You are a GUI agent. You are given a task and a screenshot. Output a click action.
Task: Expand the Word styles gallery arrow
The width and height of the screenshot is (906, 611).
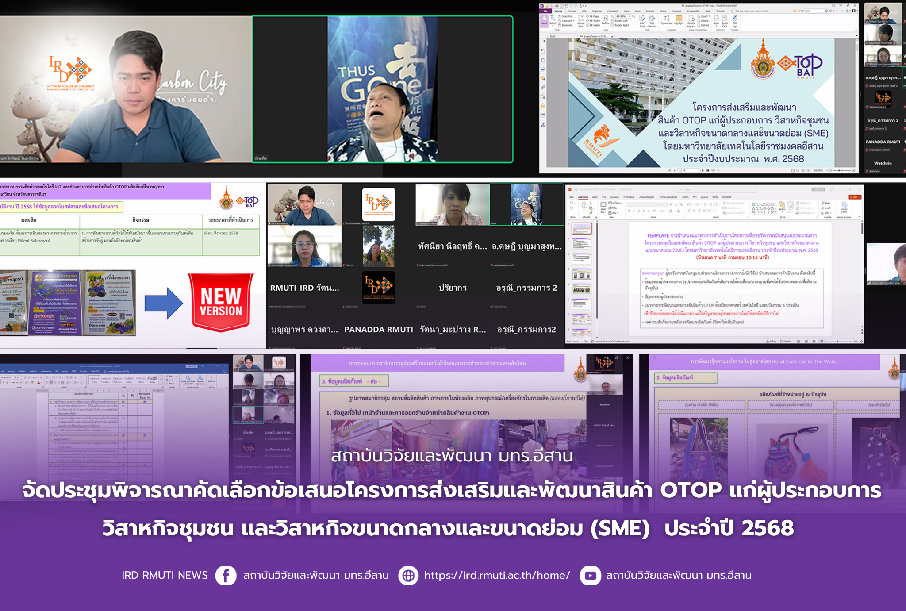(160, 380)
